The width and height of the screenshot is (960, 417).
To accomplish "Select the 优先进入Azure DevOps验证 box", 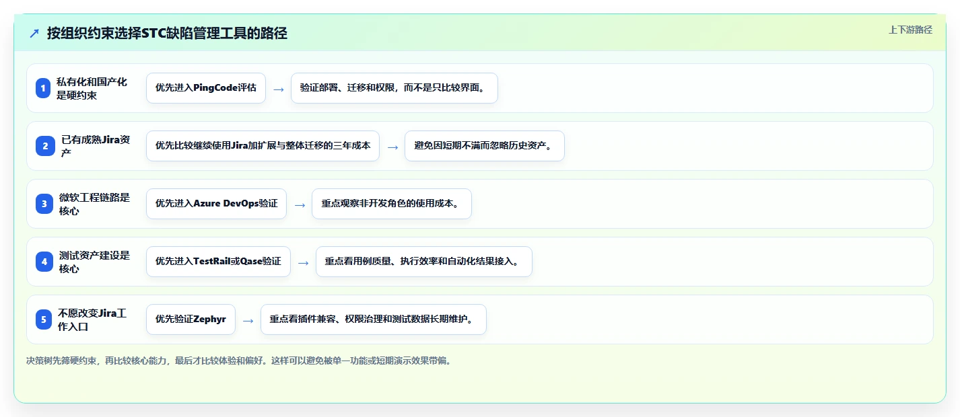I will pyautogui.click(x=216, y=204).
